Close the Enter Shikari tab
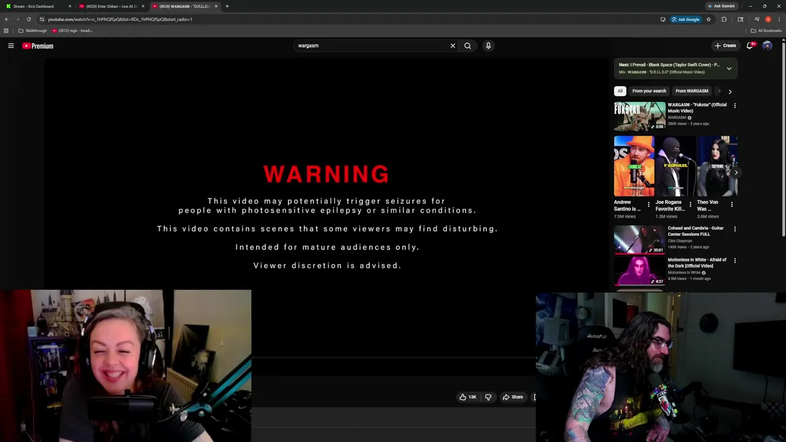 point(143,6)
